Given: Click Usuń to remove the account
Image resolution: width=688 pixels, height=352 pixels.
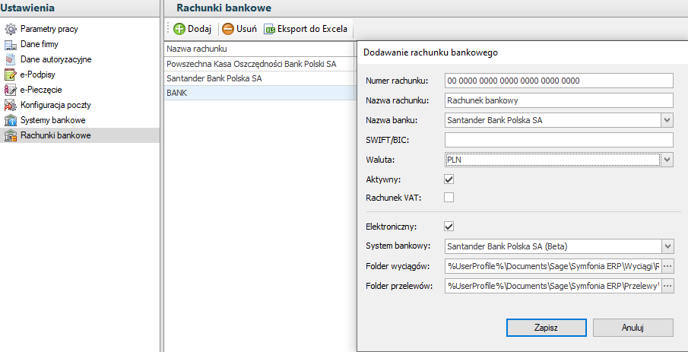Looking at the screenshot, I should [x=239, y=29].
